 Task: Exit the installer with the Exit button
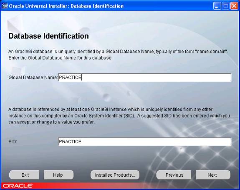pyautogui.click(x=24, y=175)
